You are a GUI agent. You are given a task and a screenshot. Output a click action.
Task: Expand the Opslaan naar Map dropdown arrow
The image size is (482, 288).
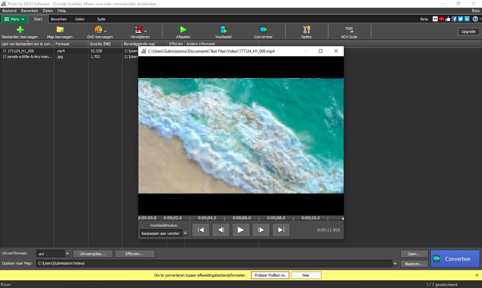tap(395, 264)
